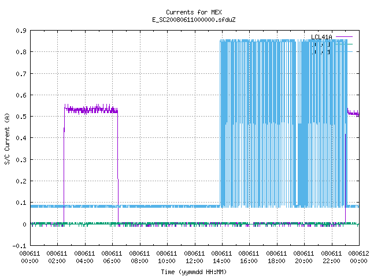Click the purple plateau between 02:30 and 06:20
The height and width of the screenshot is (277, 370).
tap(91, 110)
